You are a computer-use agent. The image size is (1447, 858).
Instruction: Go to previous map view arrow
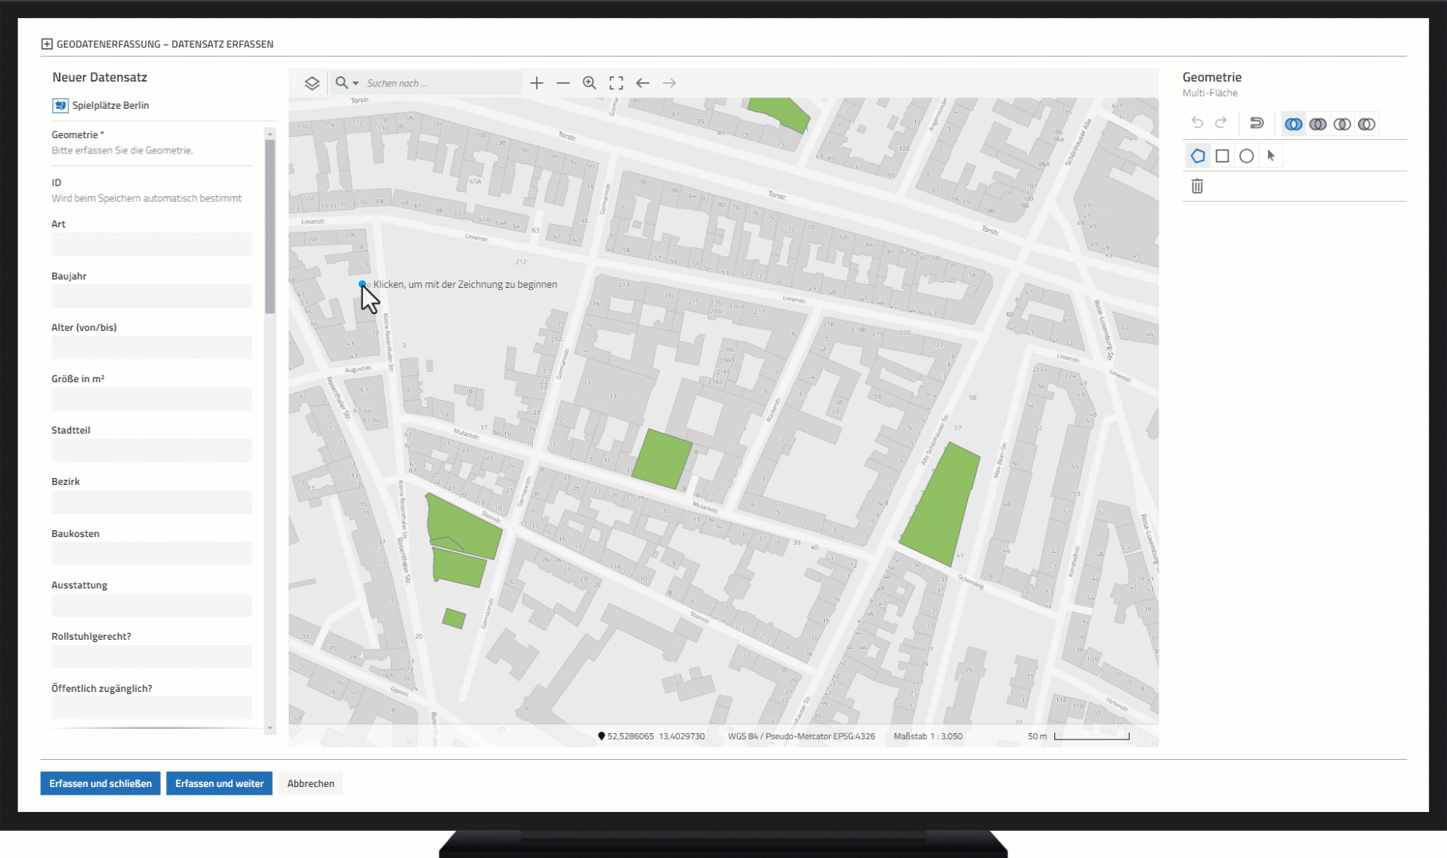click(643, 83)
